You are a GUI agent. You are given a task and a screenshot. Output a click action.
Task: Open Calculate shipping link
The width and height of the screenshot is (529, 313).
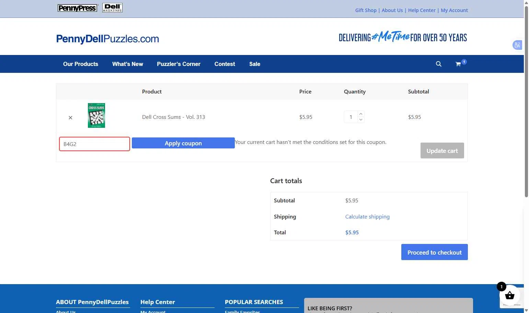tap(367, 217)
